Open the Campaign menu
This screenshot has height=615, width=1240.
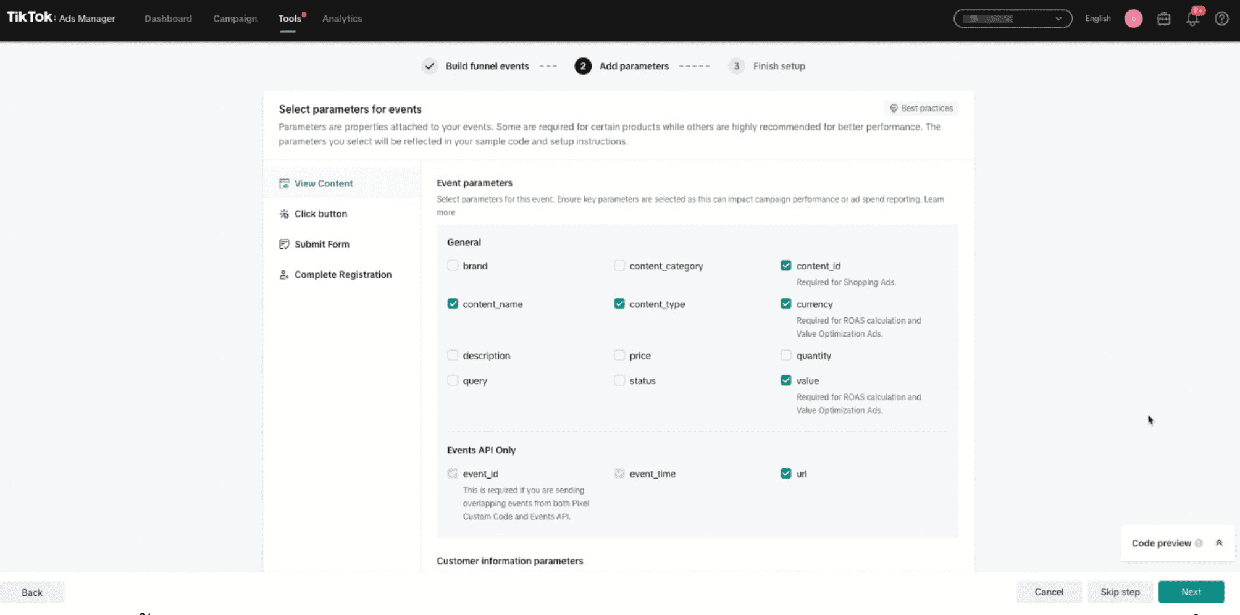[x=235, y=19]
